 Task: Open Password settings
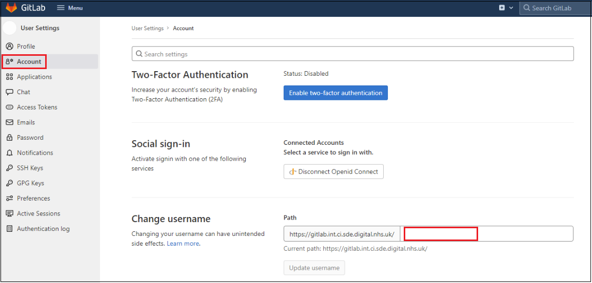click(30, 138)
